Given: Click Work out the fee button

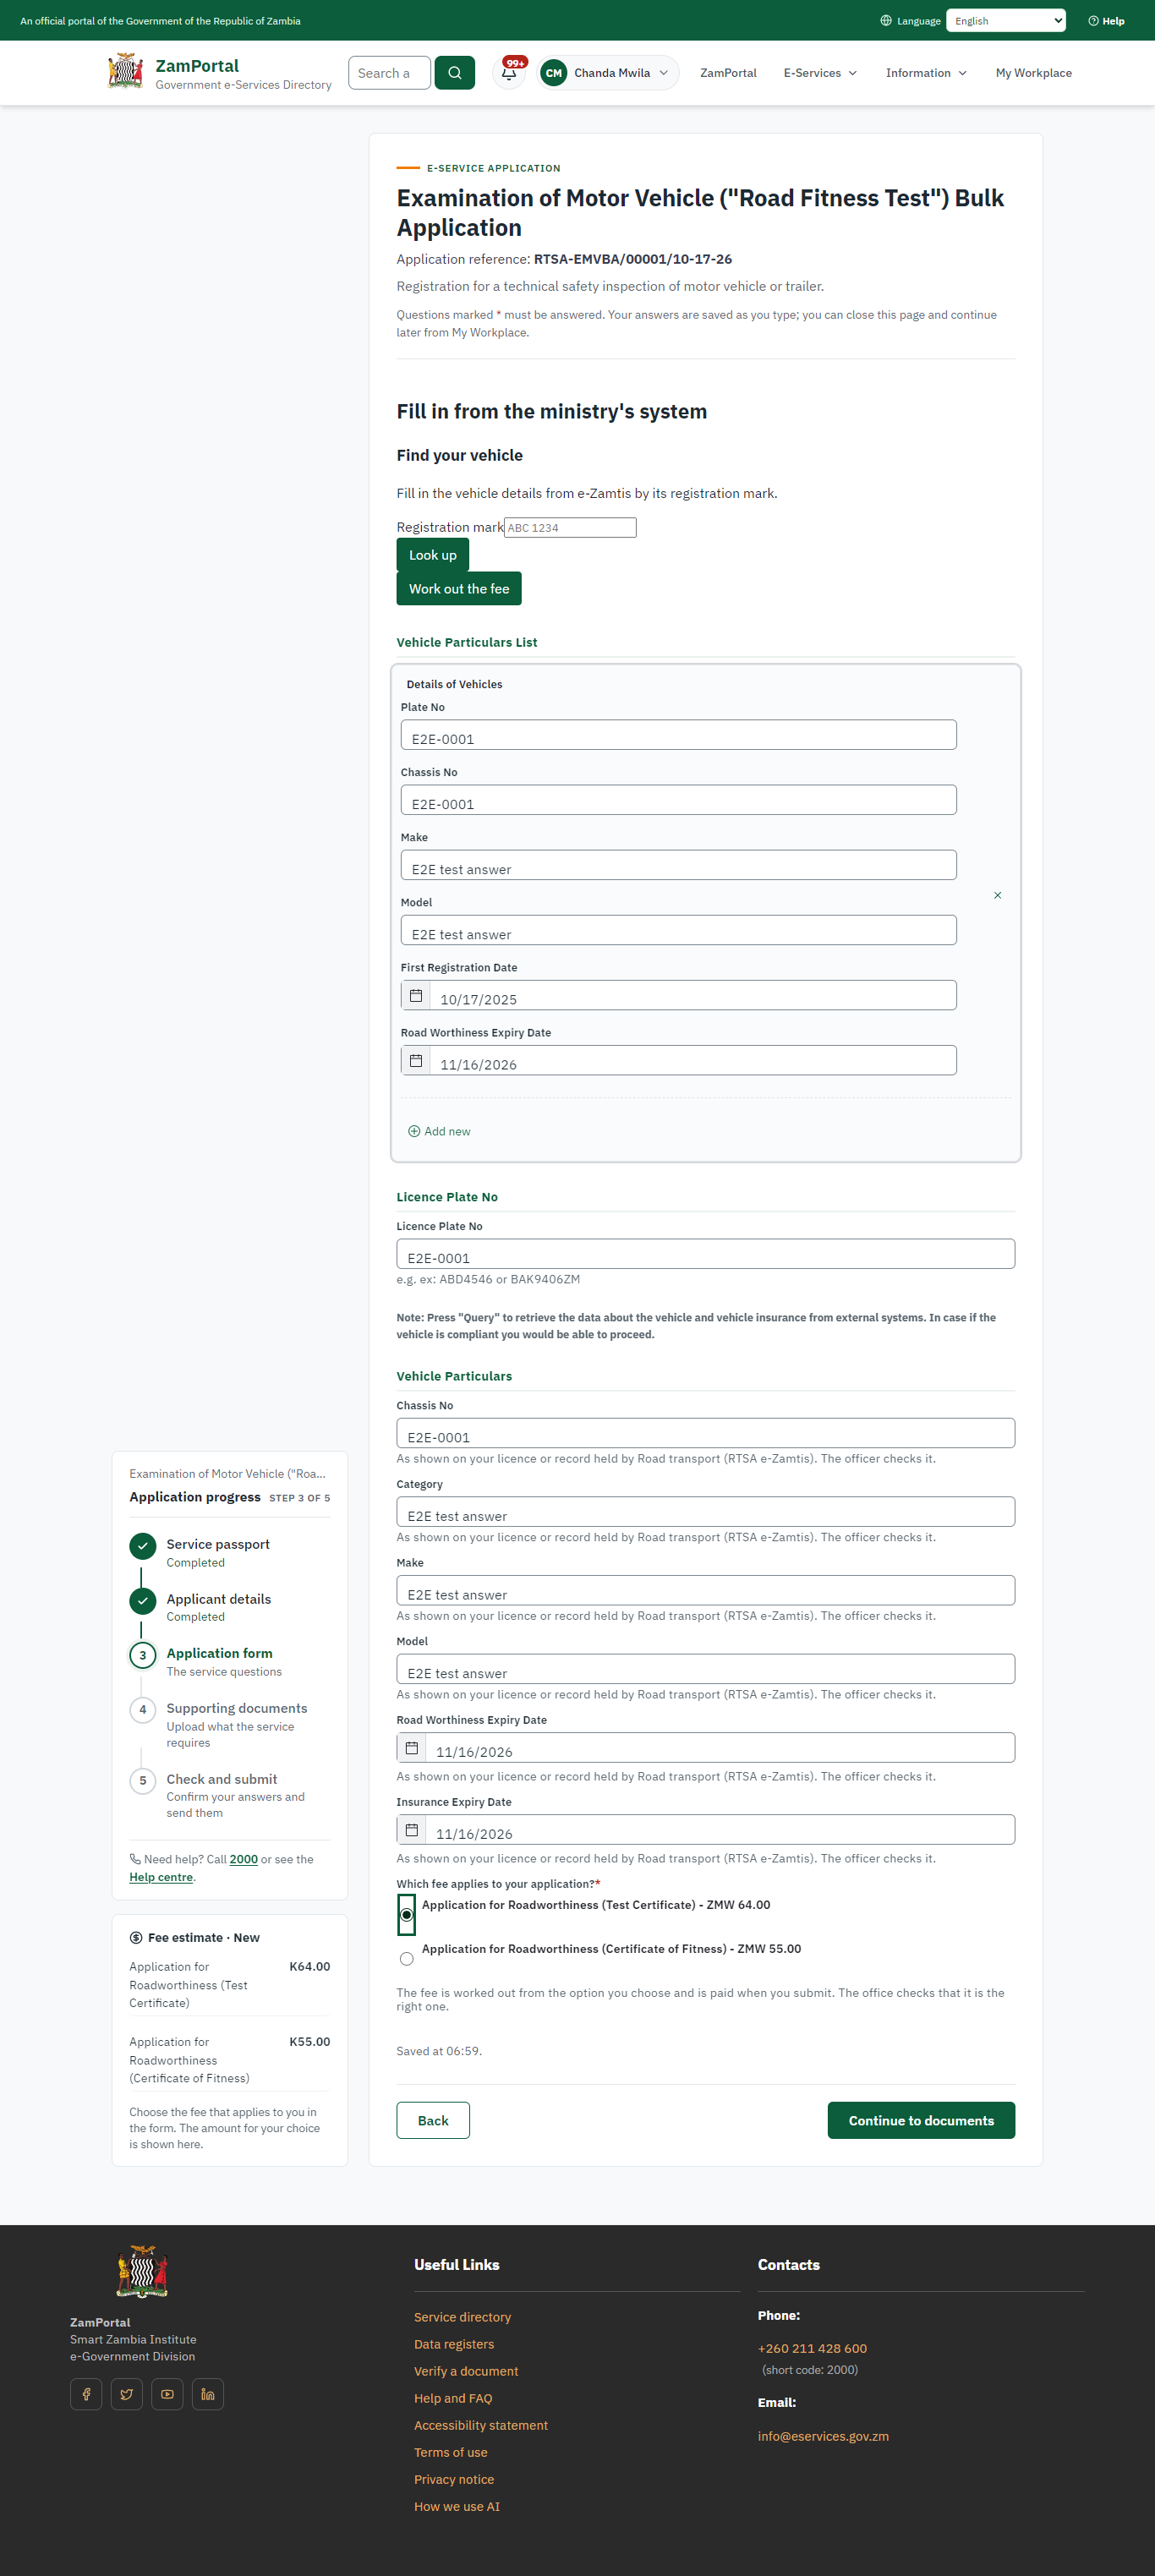Looking at the screenshot, I should [459, 589].
